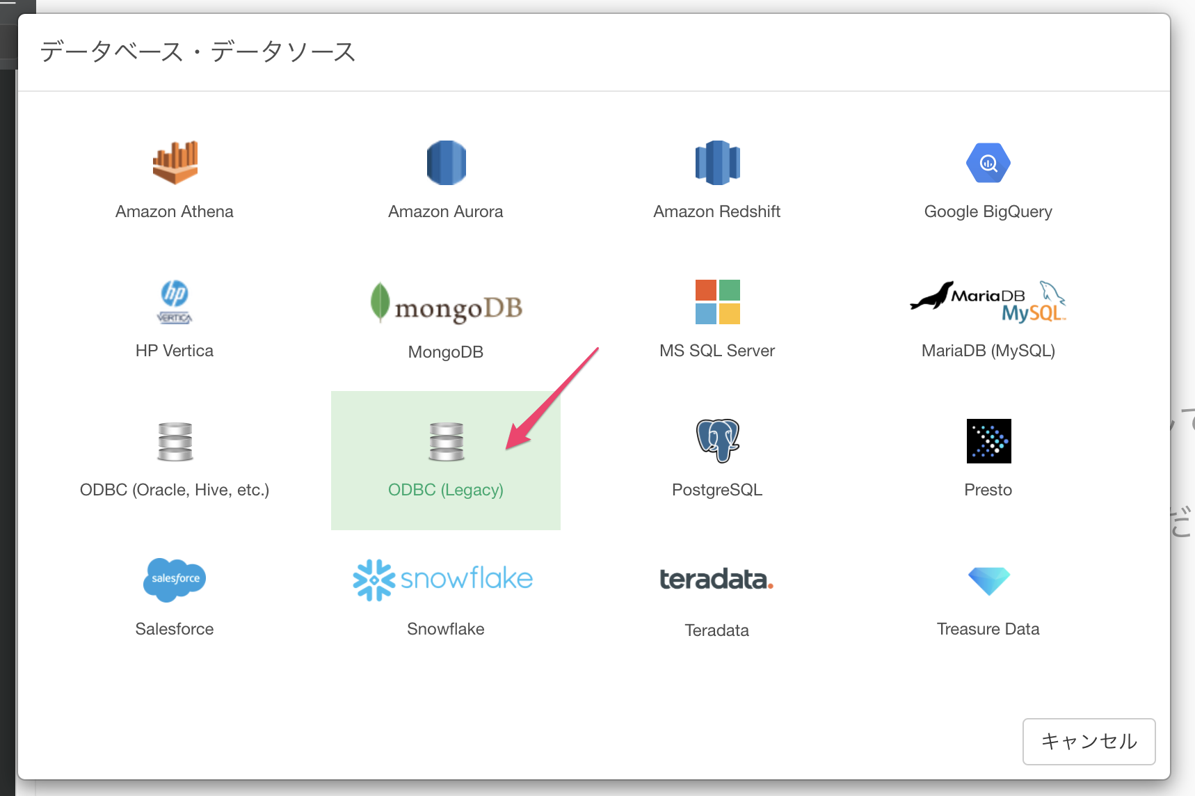
Task: Click the キャンセル button
Action: pyautogui.click(x=1089, y=742)
